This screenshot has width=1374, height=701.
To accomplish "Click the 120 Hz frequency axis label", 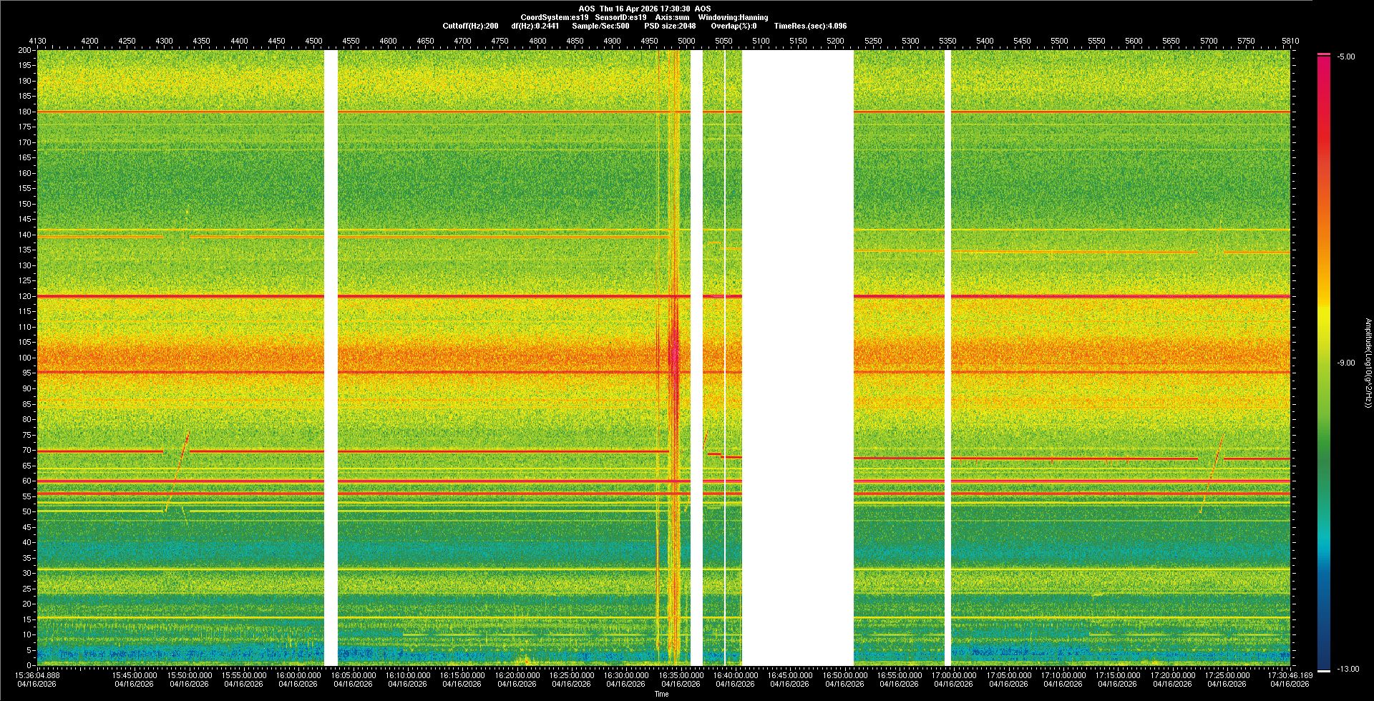I will tap(25, 296).
